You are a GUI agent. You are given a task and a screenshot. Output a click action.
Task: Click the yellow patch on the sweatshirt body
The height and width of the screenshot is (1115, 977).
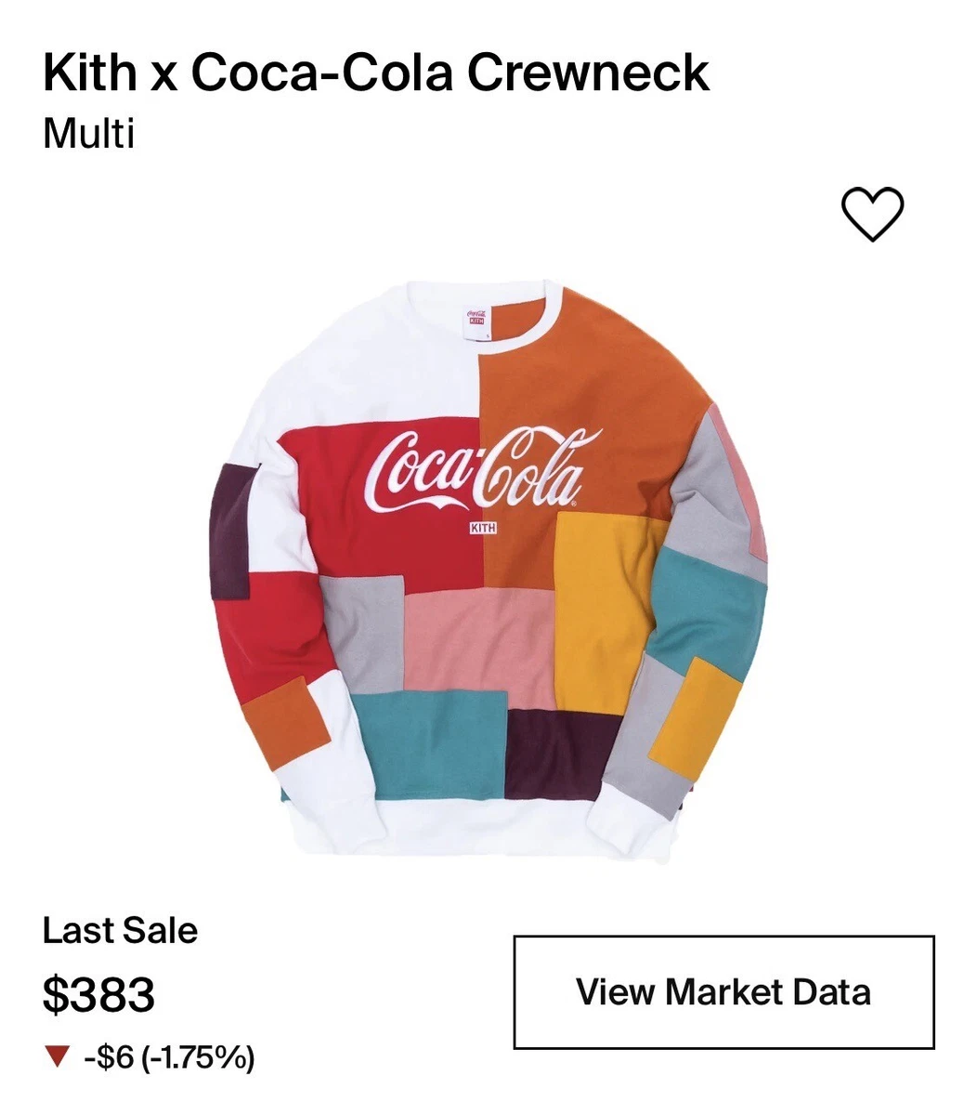point(599,613)
